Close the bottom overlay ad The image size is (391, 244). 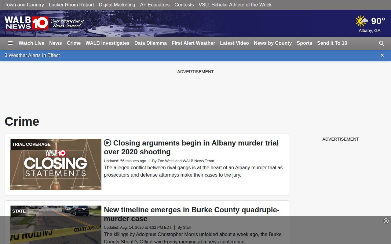click(386, 221)
